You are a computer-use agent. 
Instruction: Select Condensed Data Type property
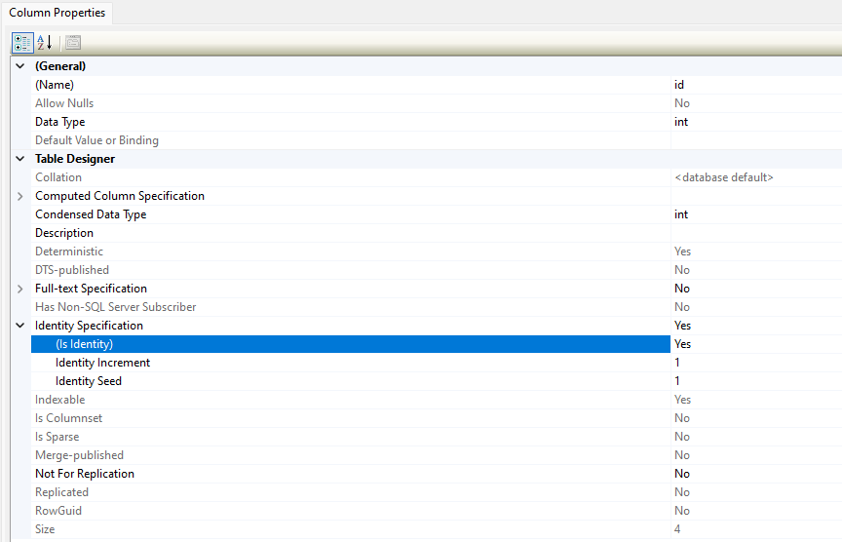point(351,214)
